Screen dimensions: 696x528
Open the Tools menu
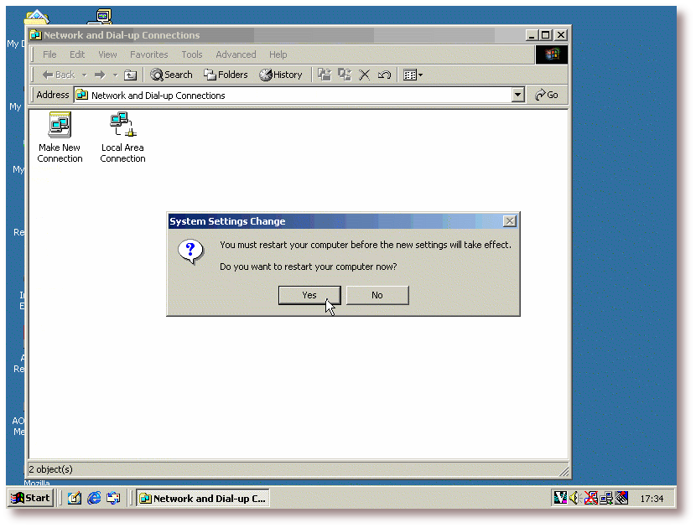click(192, 54)
